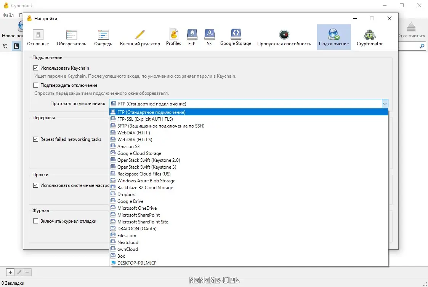Select Dropbox from the protocol list
This screenshot has width=428, height=287.
coord(248,195)
